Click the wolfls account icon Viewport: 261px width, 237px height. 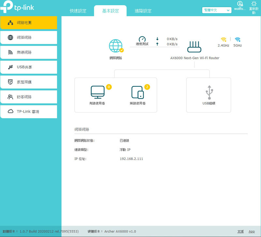[x=240, y=4]
